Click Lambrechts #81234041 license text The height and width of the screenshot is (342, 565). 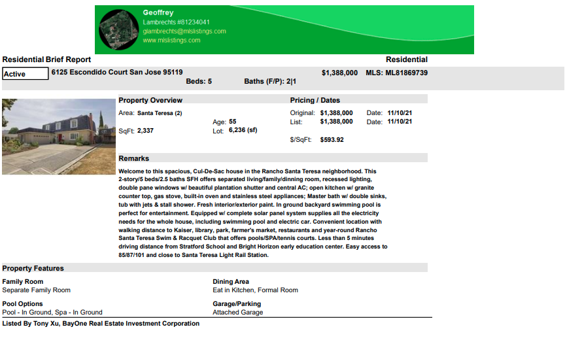pos(176,22)
